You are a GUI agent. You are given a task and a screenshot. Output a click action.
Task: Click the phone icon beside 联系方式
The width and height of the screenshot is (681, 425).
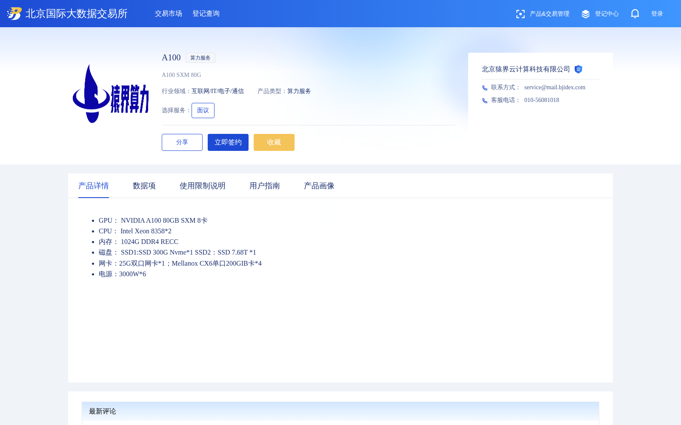485,88
